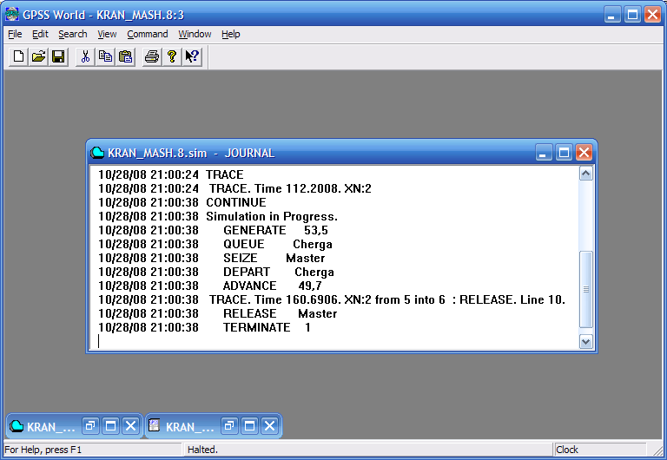The height and width of the screenshot is (460, 667).
Task: Click first minimized KRAN window cloud icon
Action: click(x=17, y=425)
